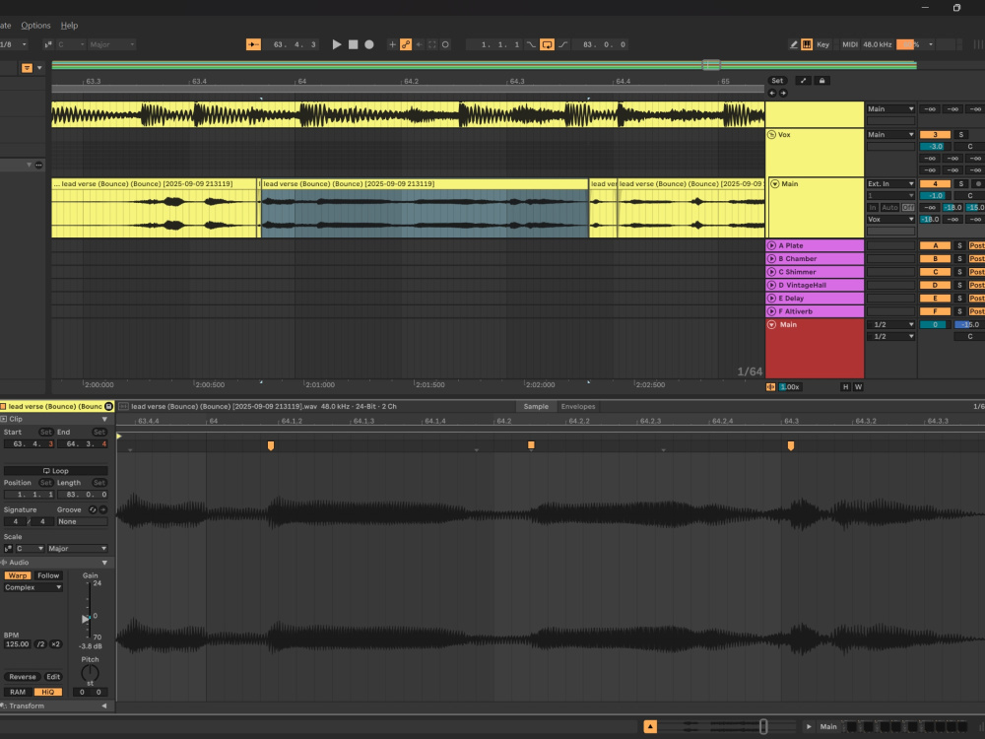
Task: Solo the Vox track
Action: pos(960,134)
